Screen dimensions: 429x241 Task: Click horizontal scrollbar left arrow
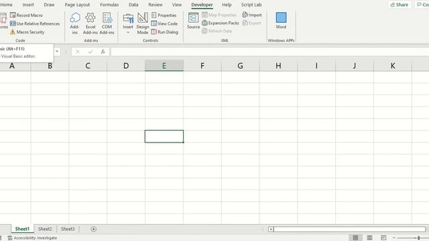click(271, 229)
